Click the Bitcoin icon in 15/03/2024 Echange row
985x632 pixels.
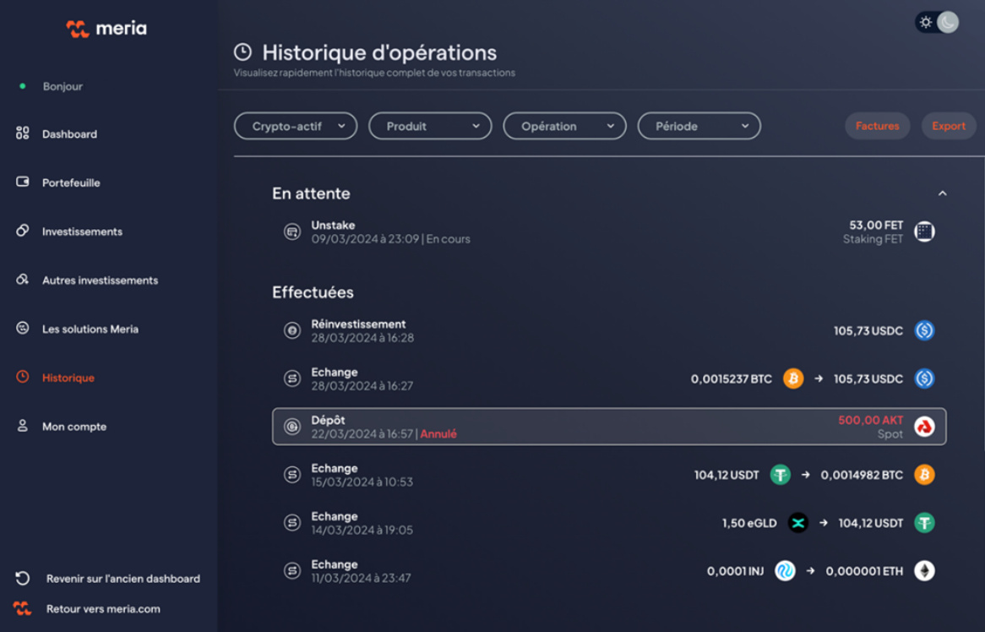pos(924,475)
